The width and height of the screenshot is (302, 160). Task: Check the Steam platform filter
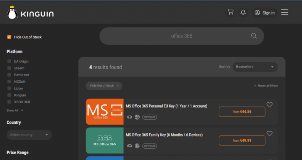pyautogui.click(x=9, y=68)
